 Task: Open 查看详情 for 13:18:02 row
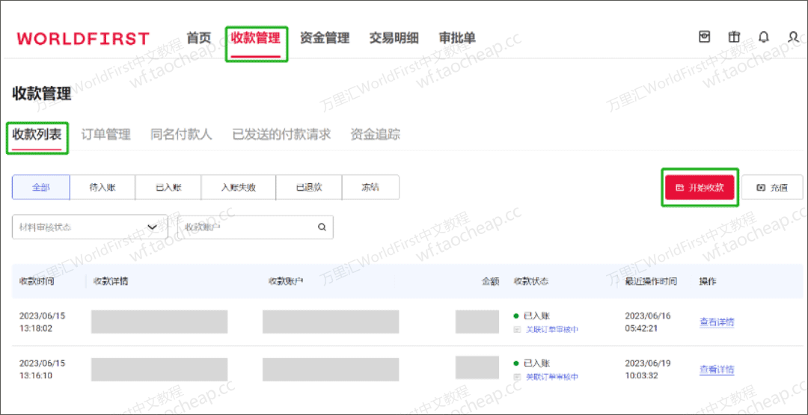(x=716, y=322)
